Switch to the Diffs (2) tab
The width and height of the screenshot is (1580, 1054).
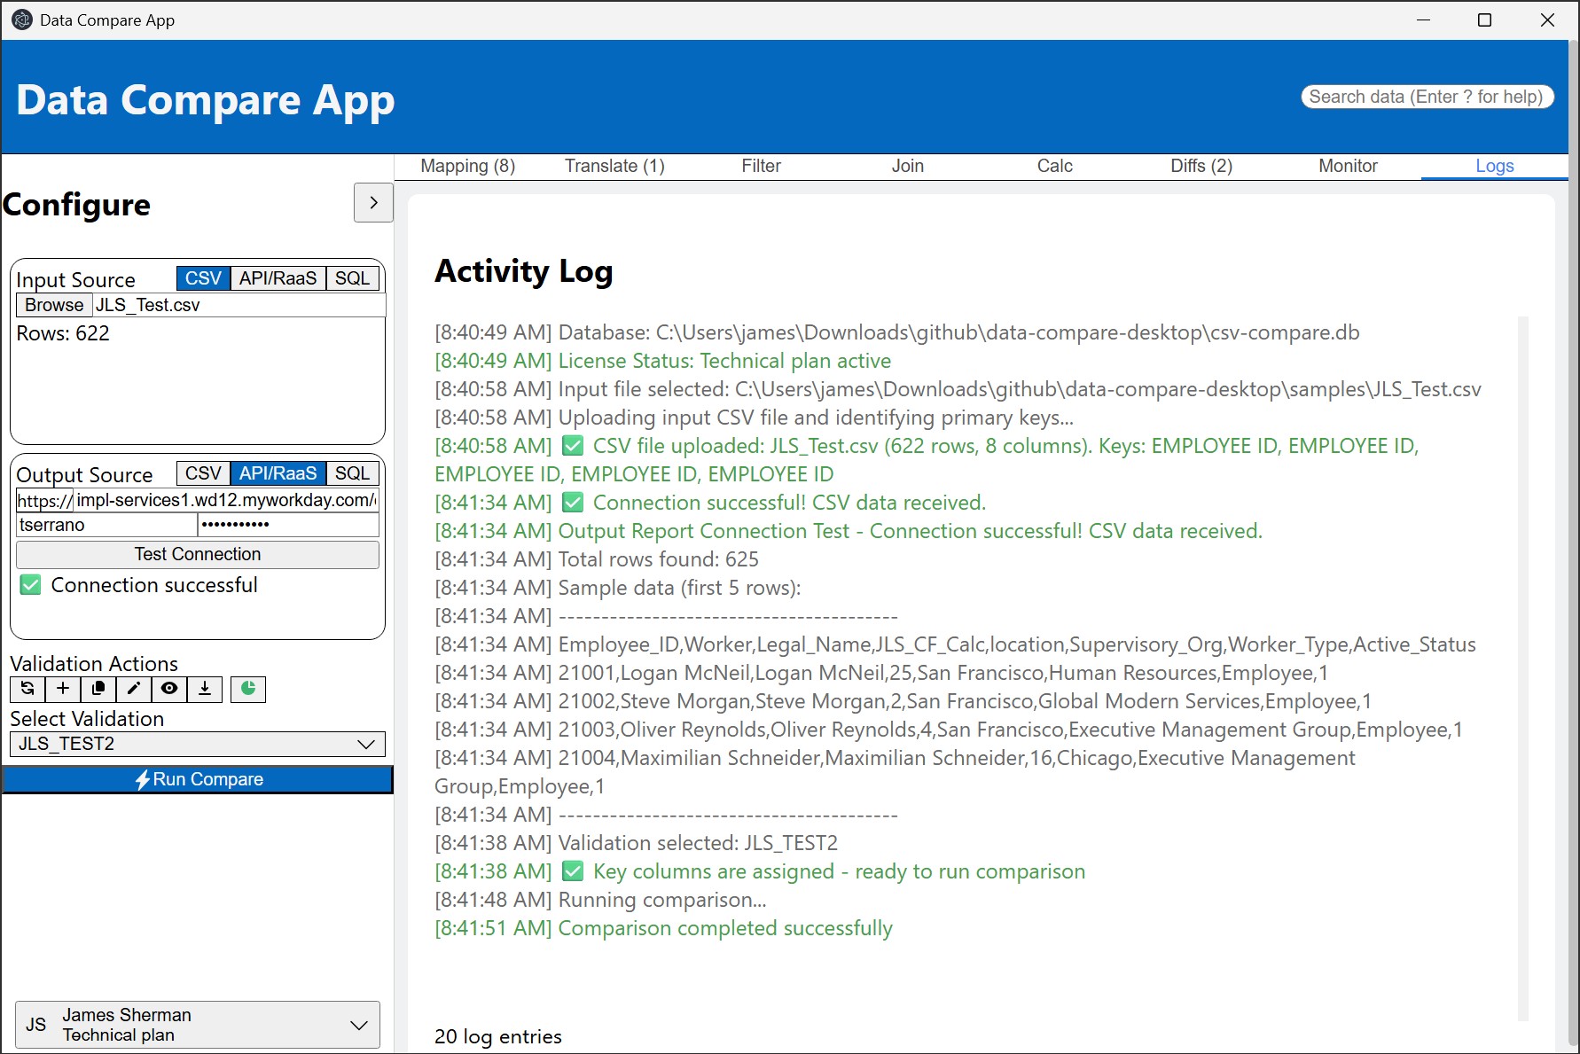point(1200,166)
